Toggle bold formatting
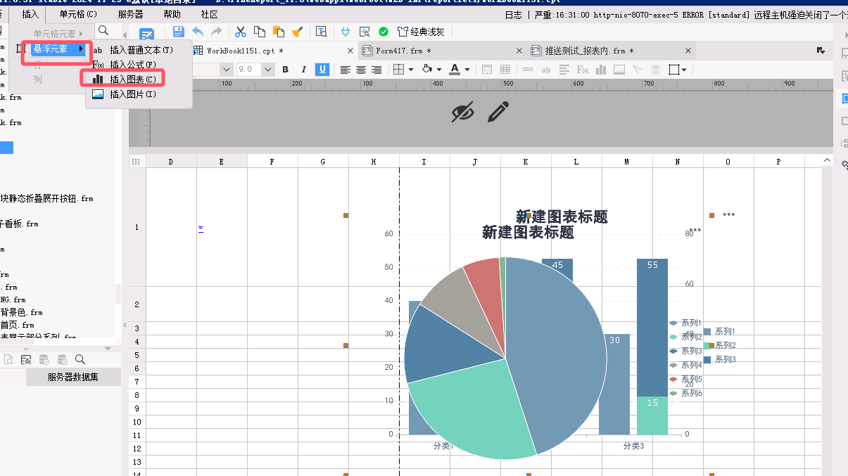This screenshot has width=848, height=476. (x=285, y=69)
